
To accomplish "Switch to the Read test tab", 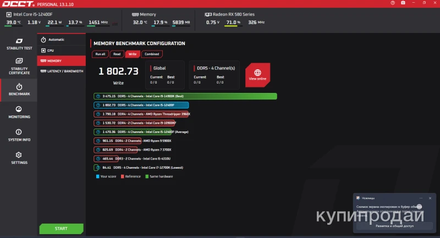I will click(117, 54).
